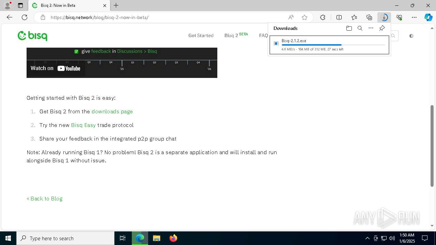This screenshot has width=436, height=245.
Task: Open the FAQ menu item
Action: click(263, 35)
